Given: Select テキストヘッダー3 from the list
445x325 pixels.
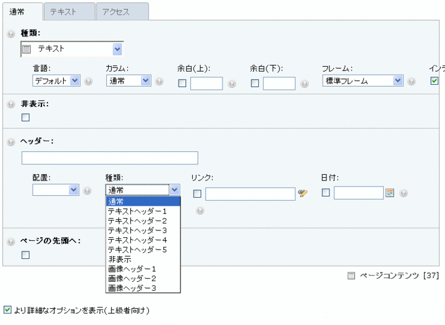Looking at the screenshot, I should pos(137,230).
